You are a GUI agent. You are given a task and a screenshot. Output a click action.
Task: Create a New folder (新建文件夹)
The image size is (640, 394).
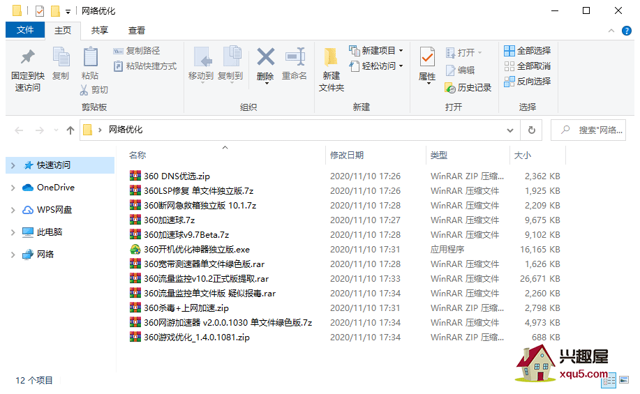coord(332,70)
